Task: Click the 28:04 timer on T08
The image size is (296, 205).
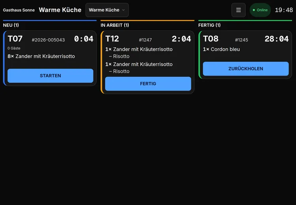Action: 277,39
